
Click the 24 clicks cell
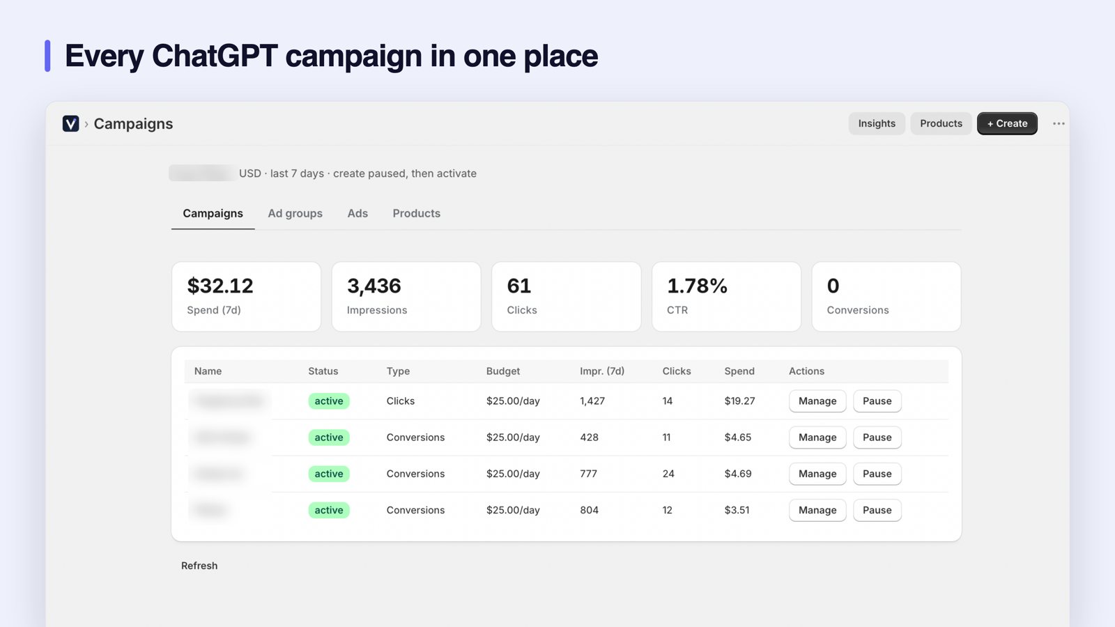tap(668, 474)
